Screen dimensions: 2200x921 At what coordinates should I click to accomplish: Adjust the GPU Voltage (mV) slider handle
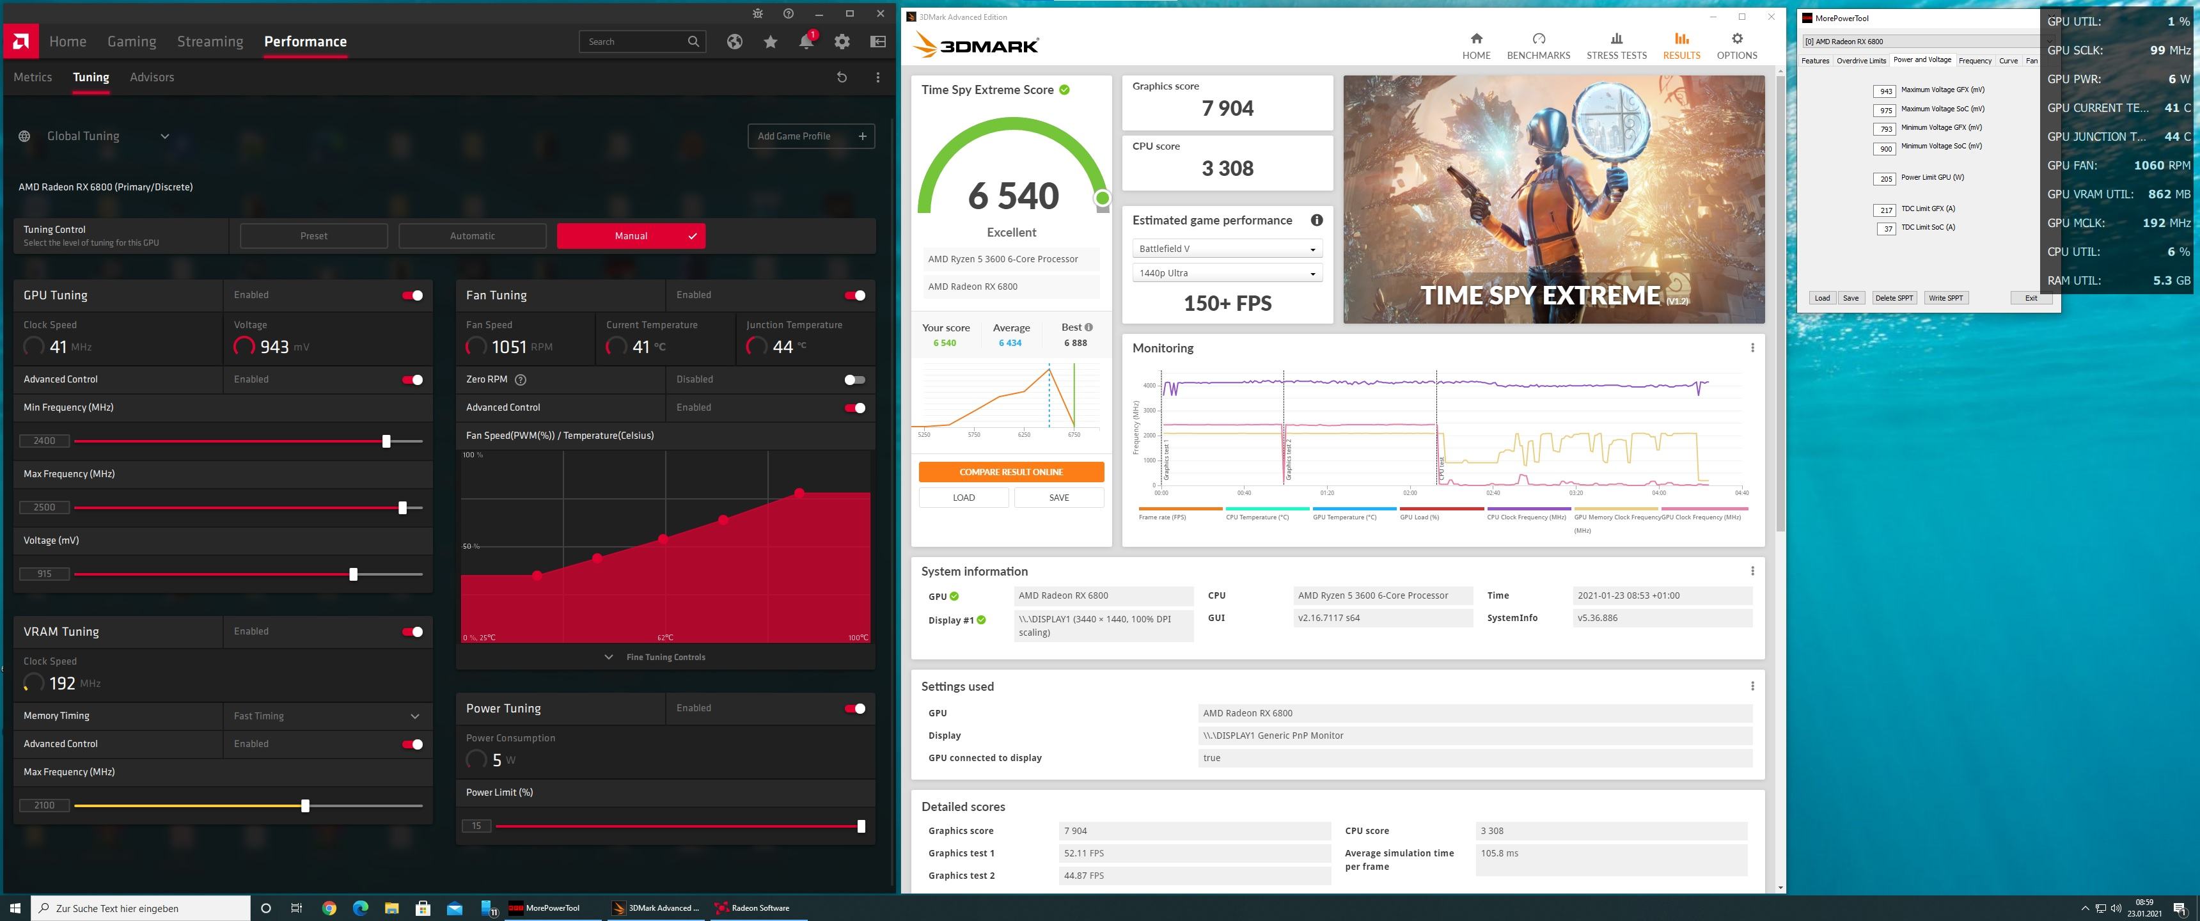point(354,574)
